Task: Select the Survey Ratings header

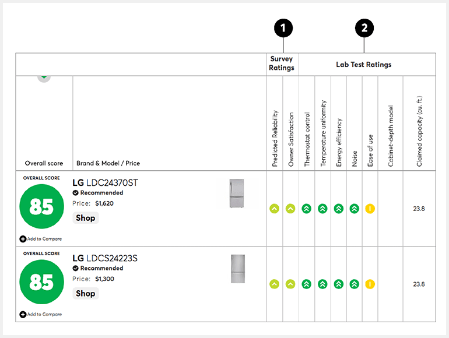Action: [282, 64]
